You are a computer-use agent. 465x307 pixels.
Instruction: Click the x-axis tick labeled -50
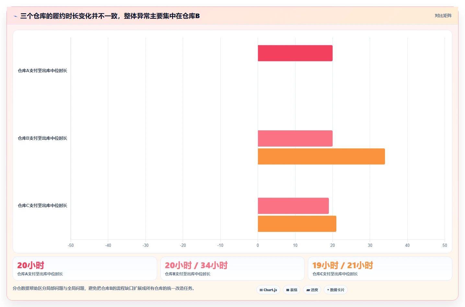(71, 245)
